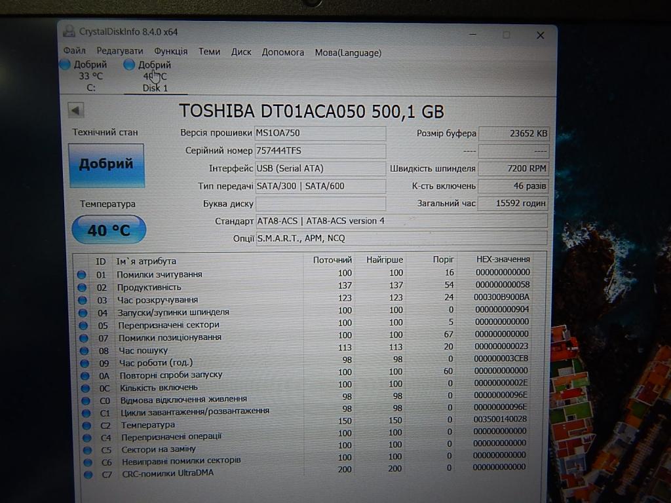
Task: Open the Файл menu
Action: point(75,51)
